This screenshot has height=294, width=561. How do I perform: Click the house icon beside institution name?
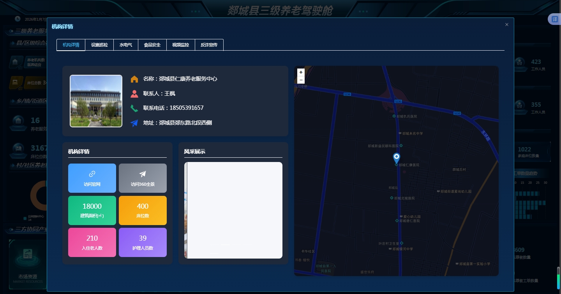134,79
